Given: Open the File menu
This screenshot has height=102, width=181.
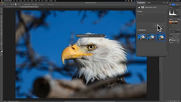Looking at the screenshot, I should [14, 1].
